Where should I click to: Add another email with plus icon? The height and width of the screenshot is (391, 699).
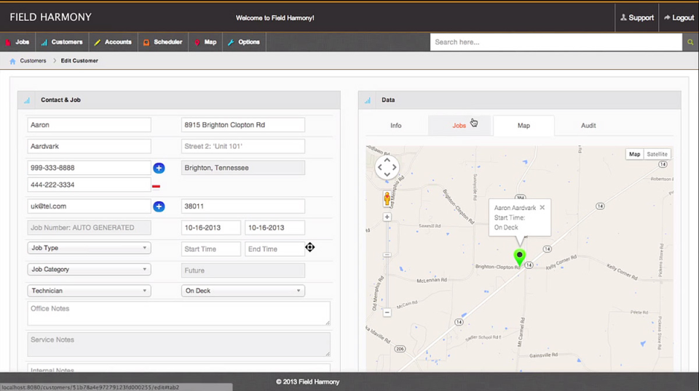pyautogui.click(x=159, y=206)
